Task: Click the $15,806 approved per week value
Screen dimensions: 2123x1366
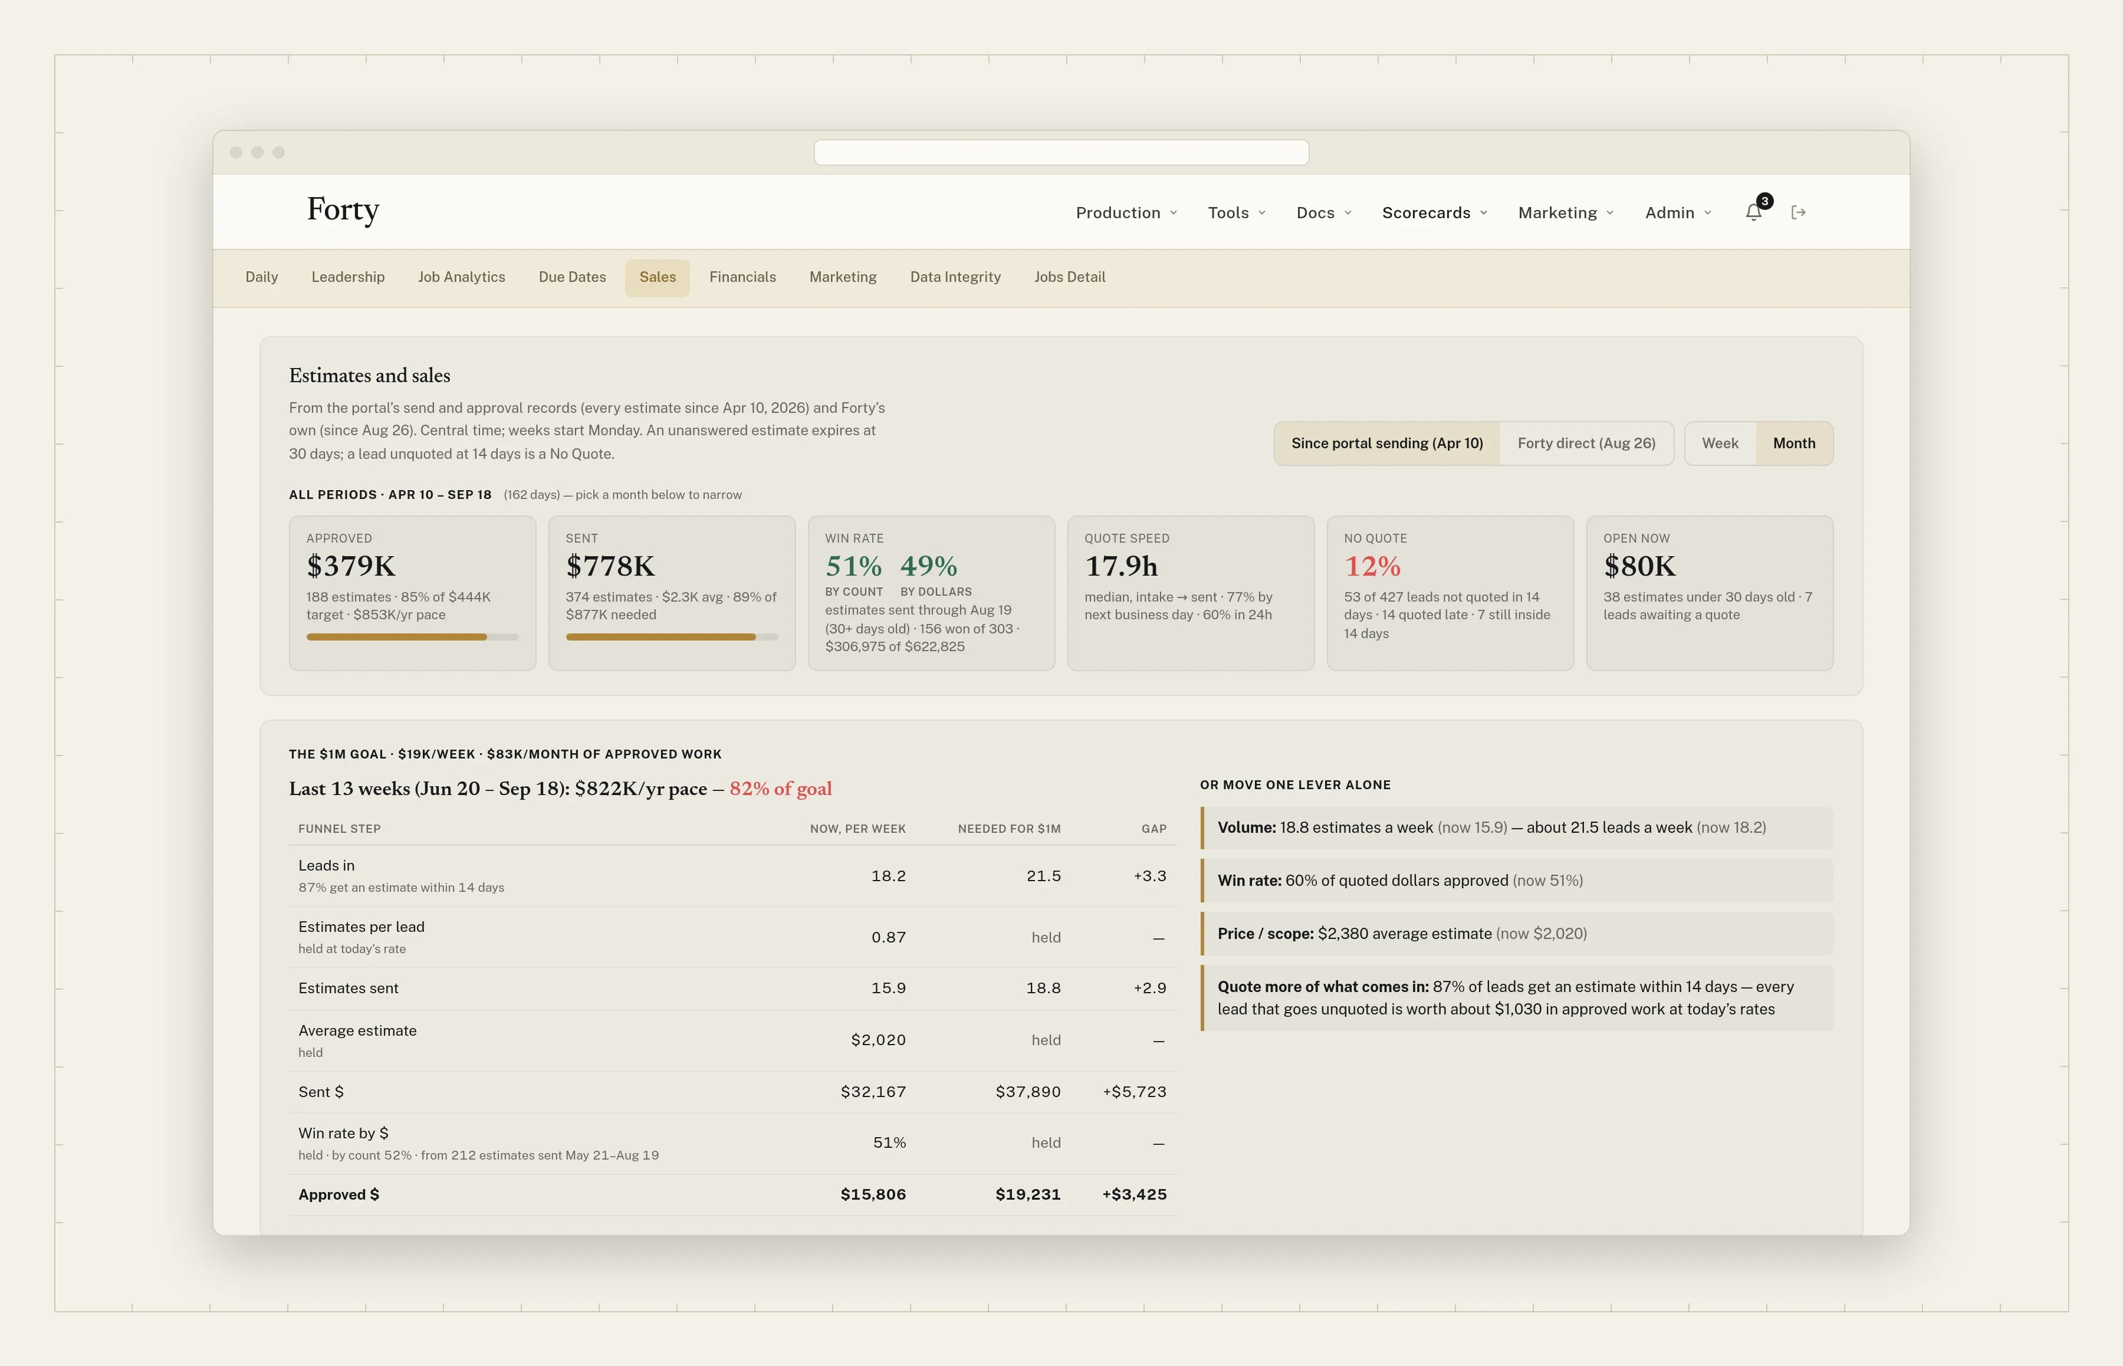Action: (x=873, y=1195)
